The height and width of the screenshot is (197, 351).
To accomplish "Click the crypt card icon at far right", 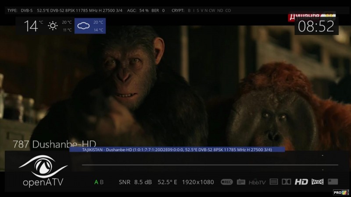I will [333, 182].
